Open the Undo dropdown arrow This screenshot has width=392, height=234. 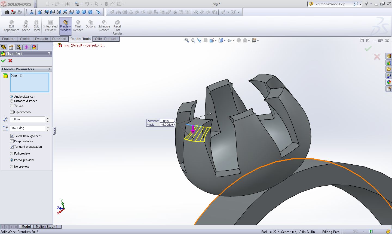pyautogui.click(x=91, y=4)
